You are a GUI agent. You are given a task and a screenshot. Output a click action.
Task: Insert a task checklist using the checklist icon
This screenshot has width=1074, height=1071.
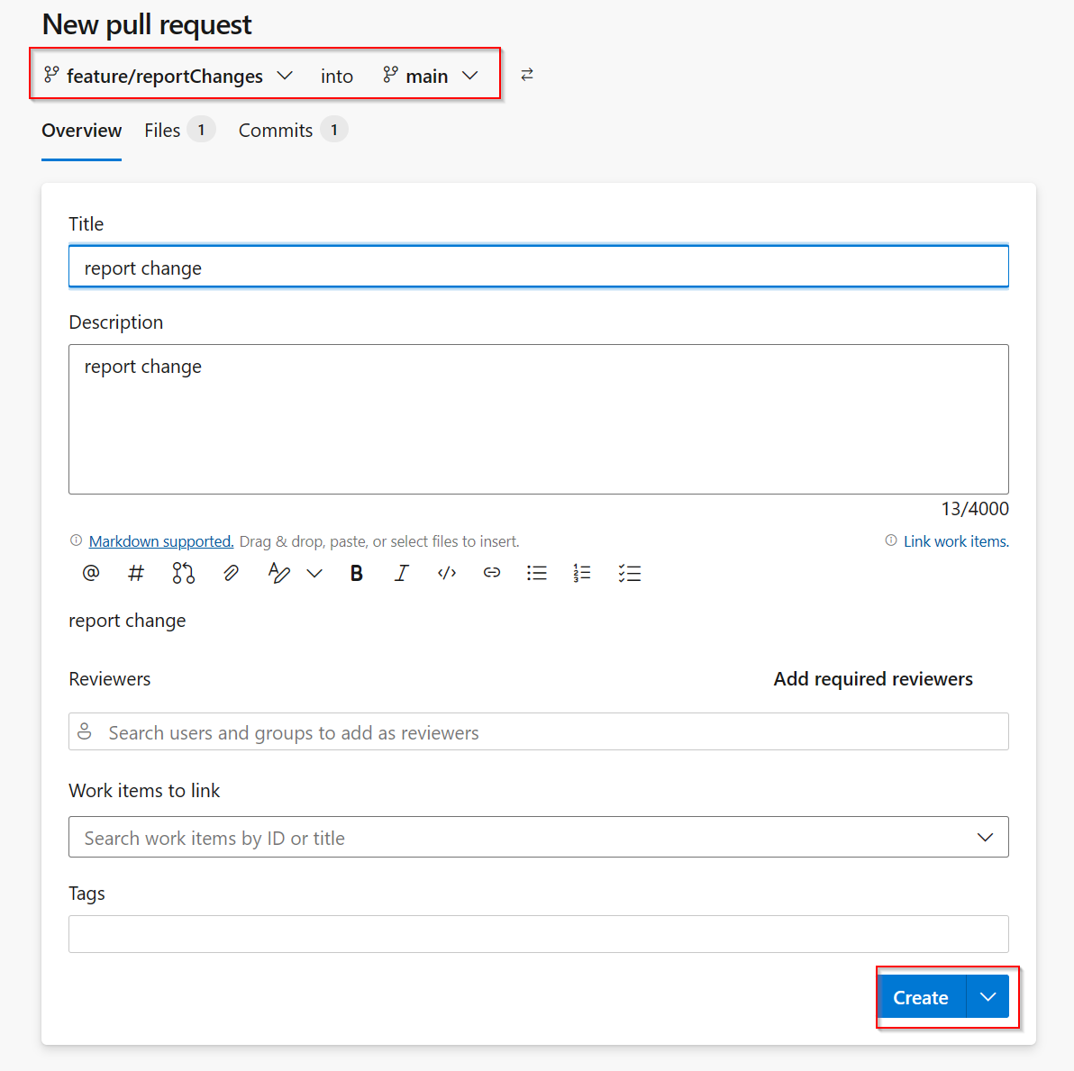(629, 573)
